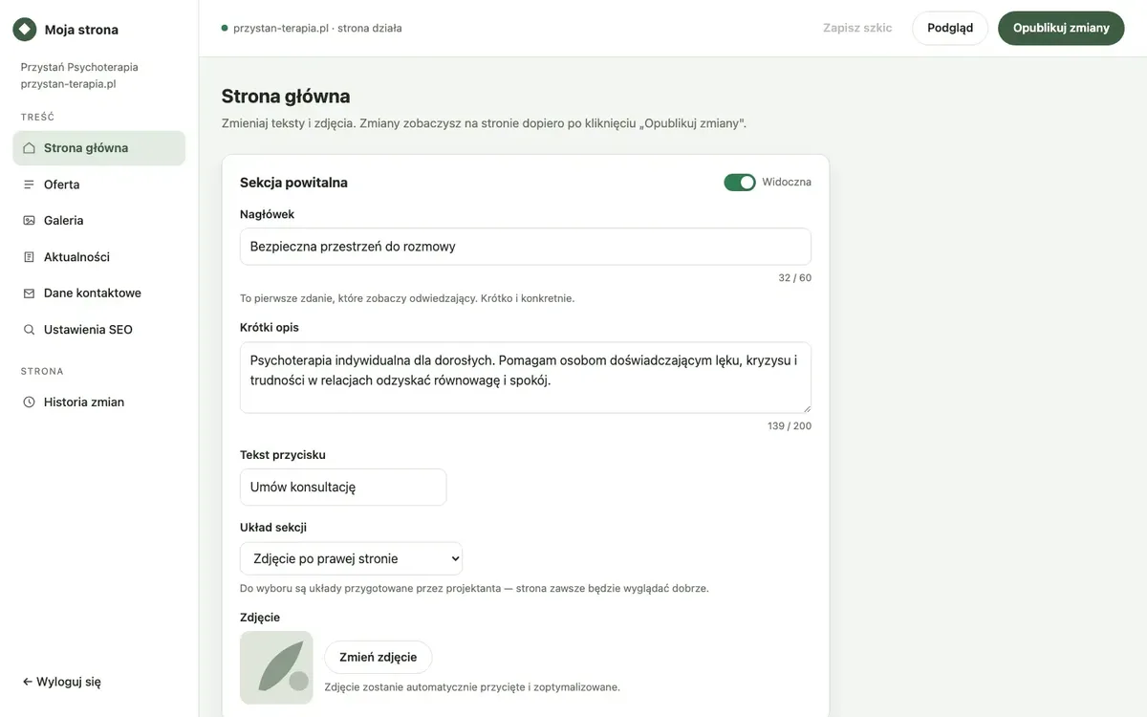
Task: Go to Galeria in the sidebar
Action: pos(98,221)
